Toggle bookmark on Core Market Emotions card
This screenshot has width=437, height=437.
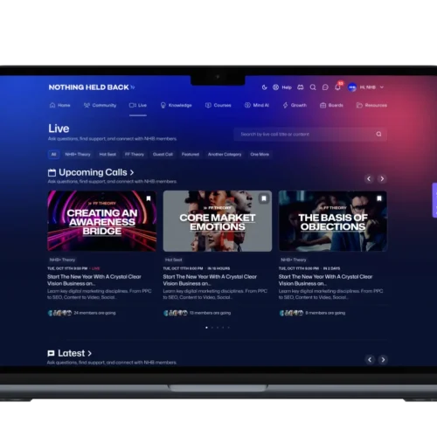(264, 198)
